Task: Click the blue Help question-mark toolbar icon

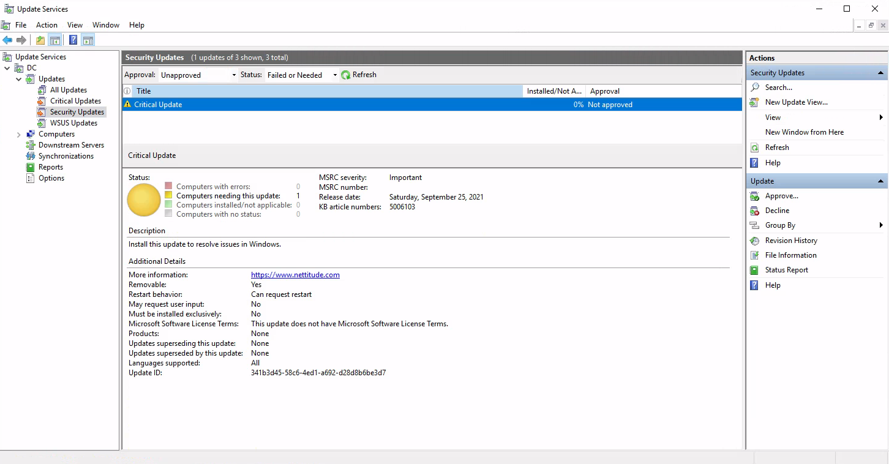Action: 73,40
